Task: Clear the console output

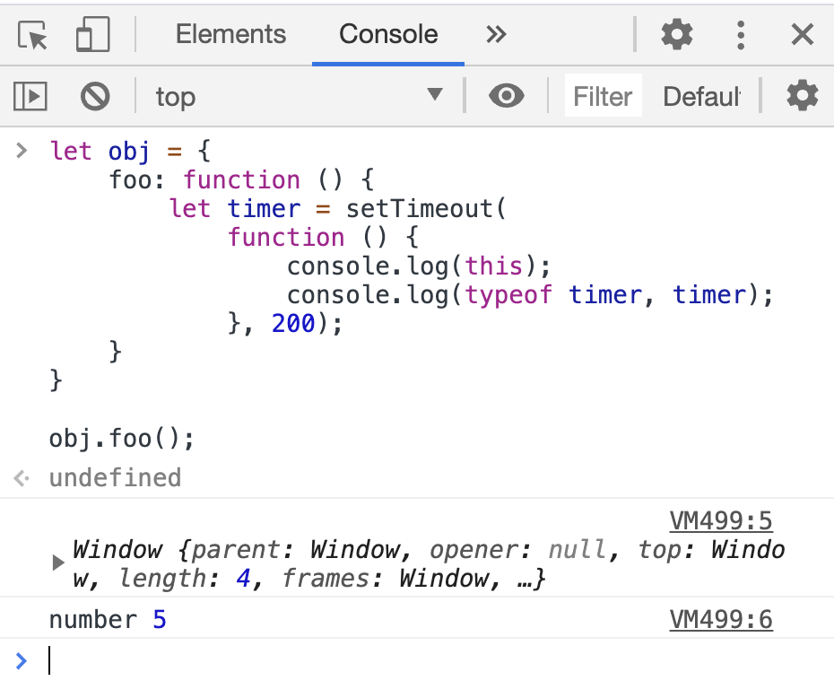Action: 94,96
